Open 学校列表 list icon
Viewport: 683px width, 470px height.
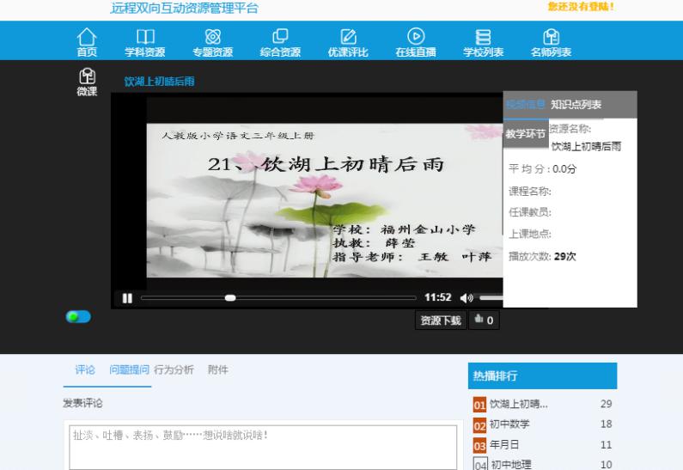pyautogui.click(x=483, y=37)
